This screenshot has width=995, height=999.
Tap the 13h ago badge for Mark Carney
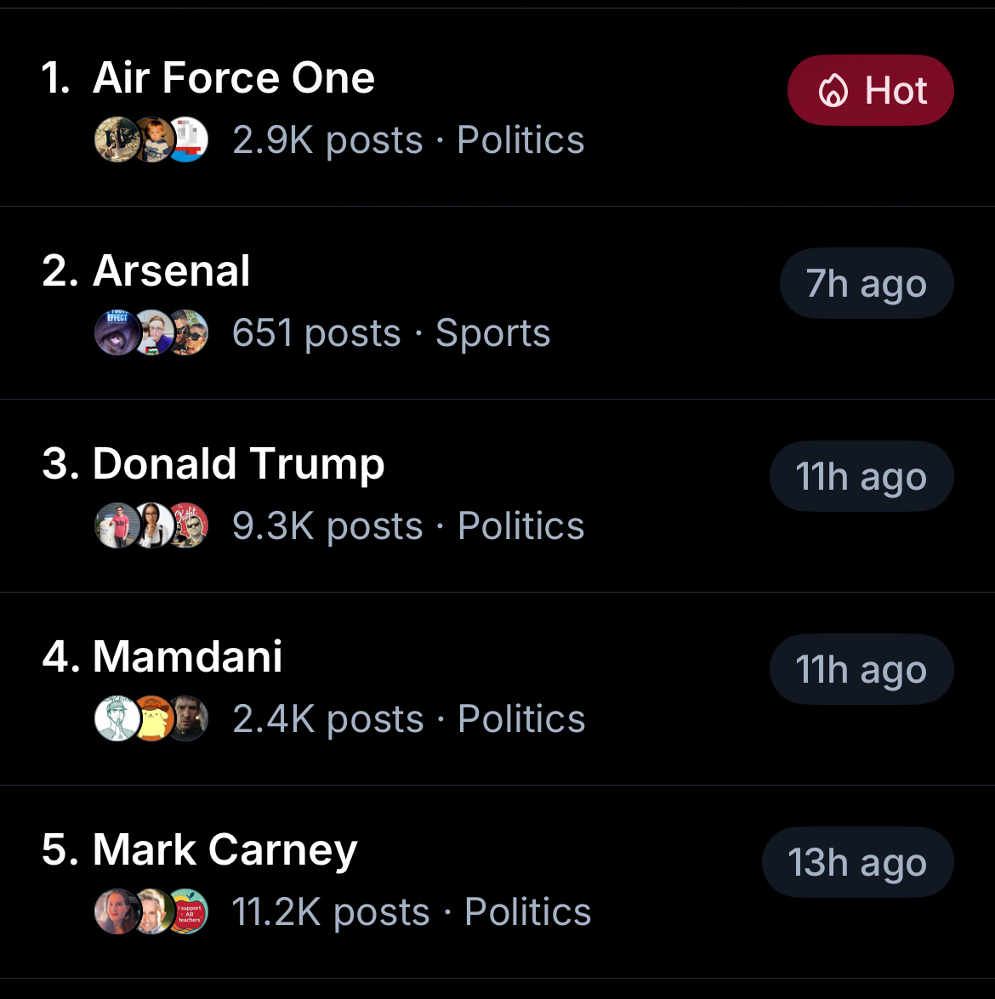pos(857,862)
